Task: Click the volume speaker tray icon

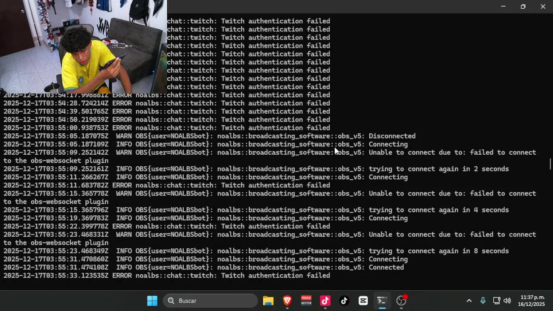Action: coord(507,301)
